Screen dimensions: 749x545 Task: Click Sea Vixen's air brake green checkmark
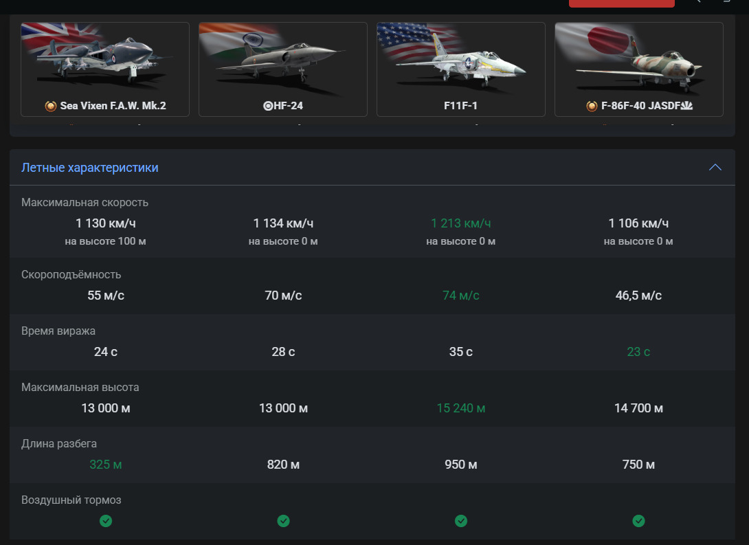106,521
